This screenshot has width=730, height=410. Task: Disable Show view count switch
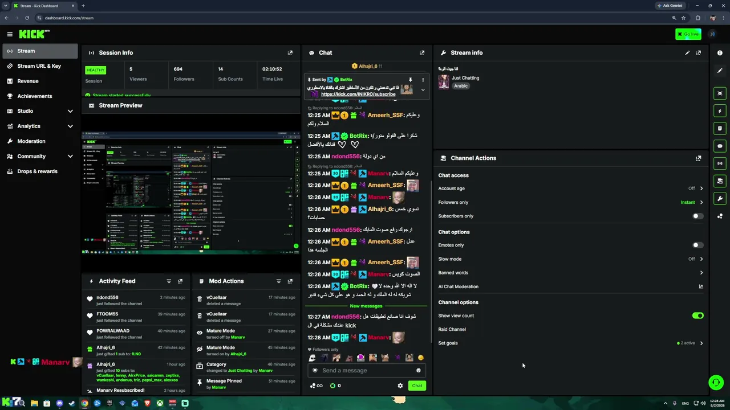tap(697, 315)
